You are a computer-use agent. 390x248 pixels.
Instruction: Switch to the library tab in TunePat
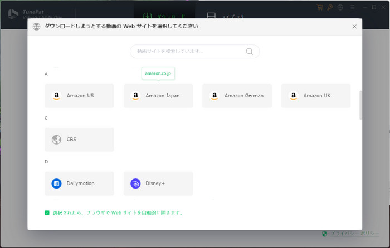pos(225,16)
